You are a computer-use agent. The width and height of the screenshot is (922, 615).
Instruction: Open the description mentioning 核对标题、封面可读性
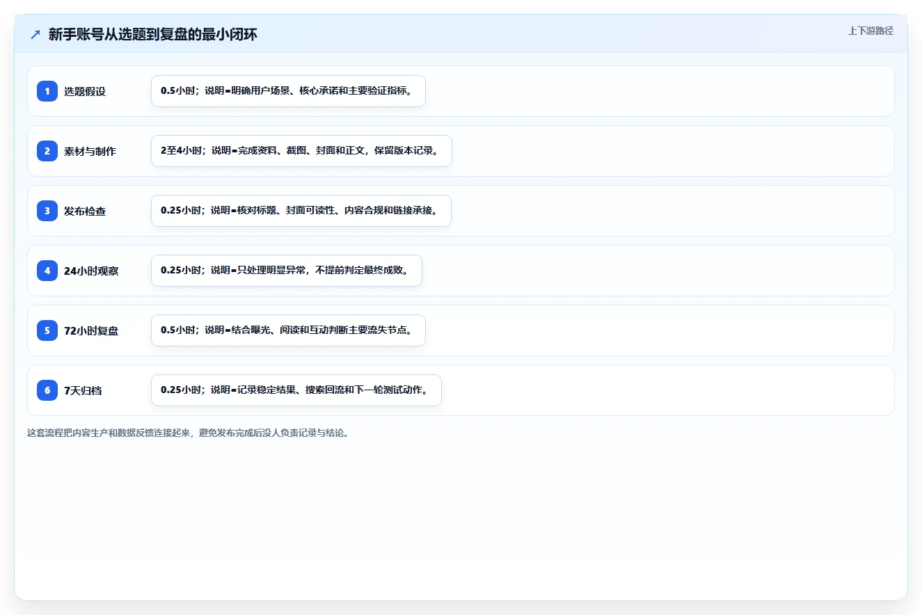301,211
